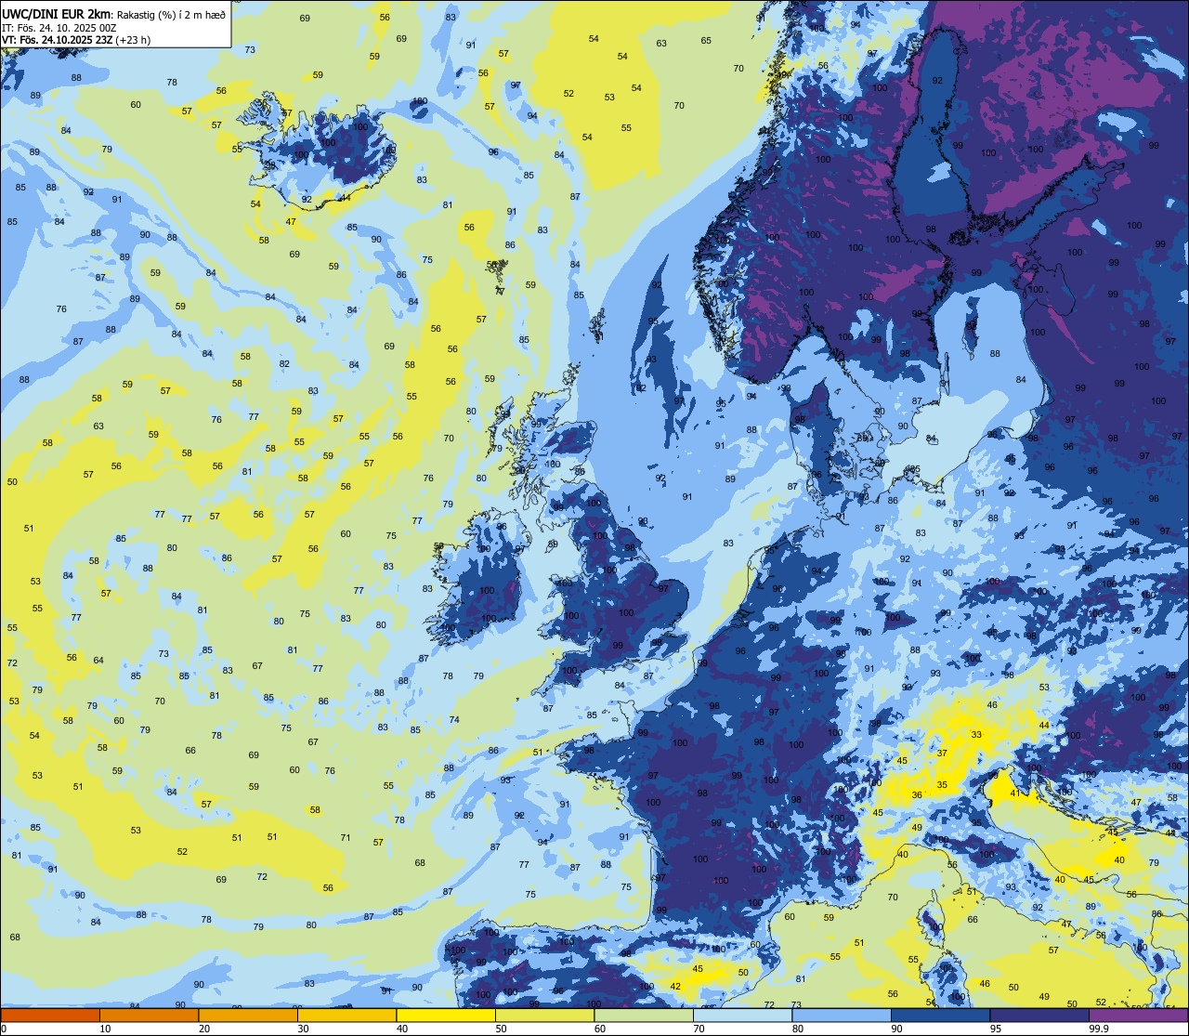Click the 0–10 percent dark orange legend swatch

click(50, 1015)
